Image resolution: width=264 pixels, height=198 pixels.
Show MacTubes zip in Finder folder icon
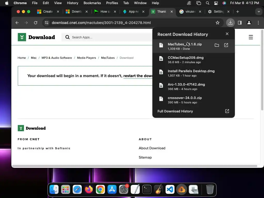(217, 45)
